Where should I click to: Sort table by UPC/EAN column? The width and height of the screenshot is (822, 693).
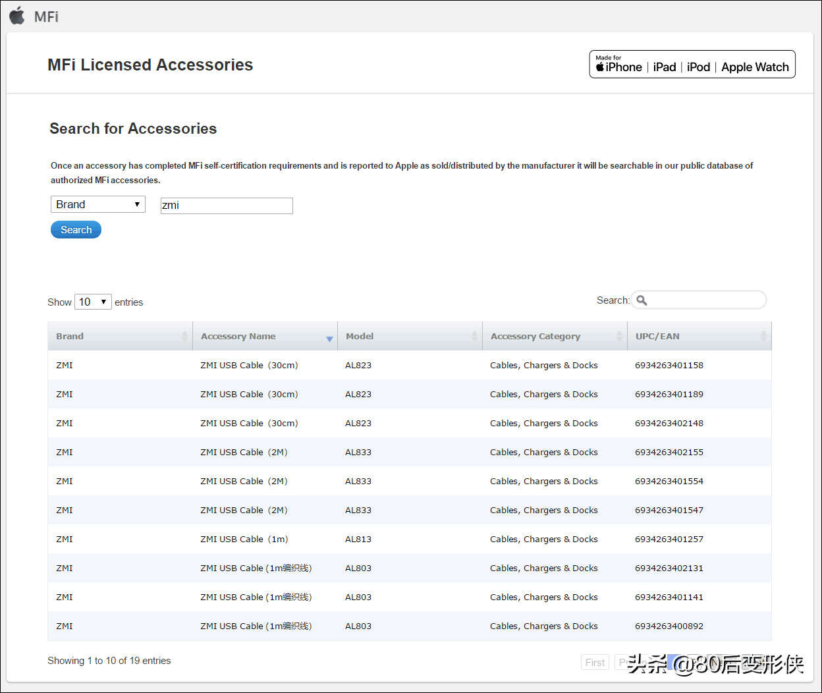tap(699, 336)
